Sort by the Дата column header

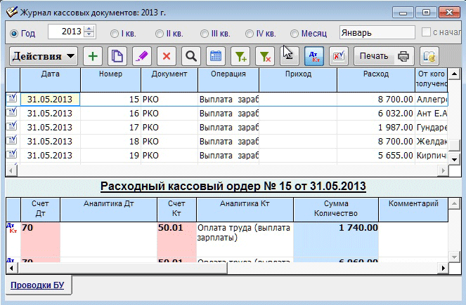[50, 79]
